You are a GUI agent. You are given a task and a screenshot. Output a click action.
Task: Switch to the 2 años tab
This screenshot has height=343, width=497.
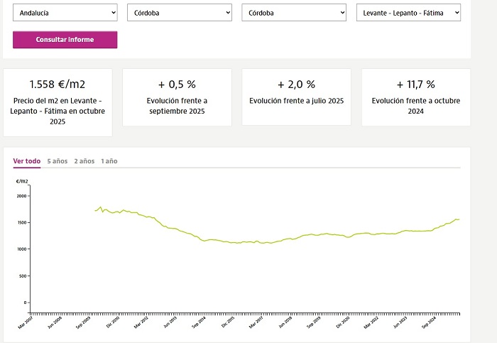[84, 161]
